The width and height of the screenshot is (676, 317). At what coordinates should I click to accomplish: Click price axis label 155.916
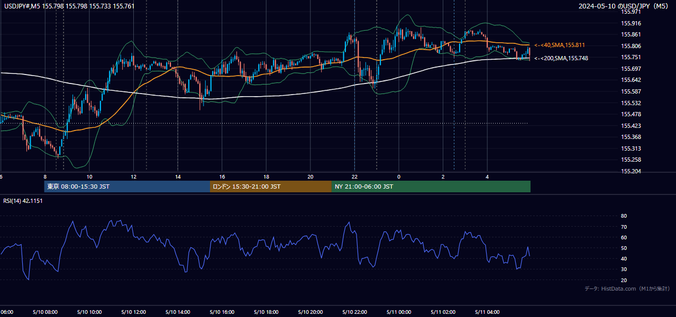tap(631, 23)
